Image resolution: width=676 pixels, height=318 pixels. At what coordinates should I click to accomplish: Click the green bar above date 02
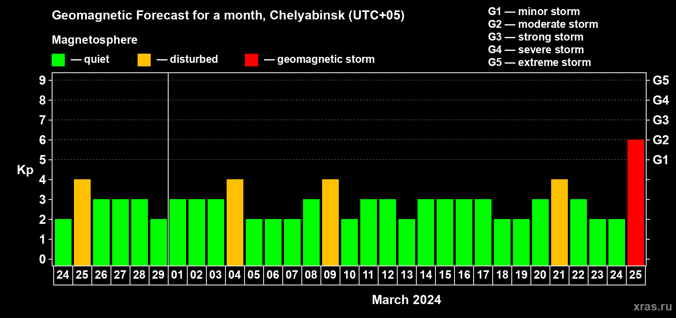(196, 232)
